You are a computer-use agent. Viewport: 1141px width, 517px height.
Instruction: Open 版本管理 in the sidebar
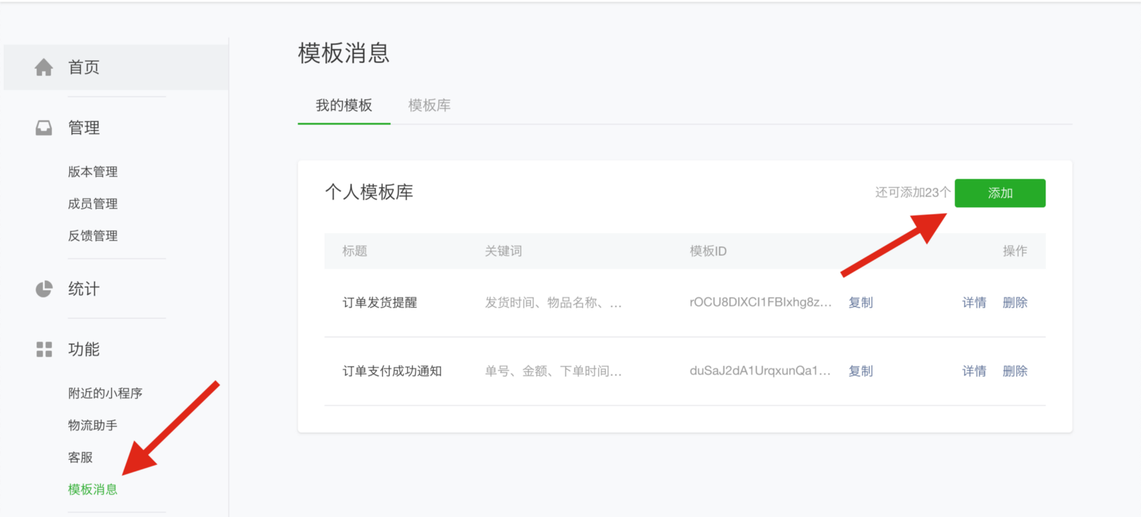(x=93, y=172)
